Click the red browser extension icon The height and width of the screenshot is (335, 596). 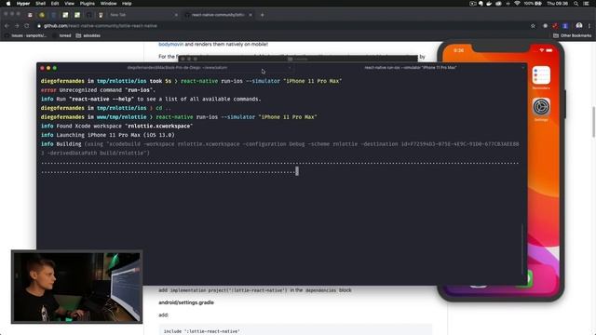[x=555, y=26]
